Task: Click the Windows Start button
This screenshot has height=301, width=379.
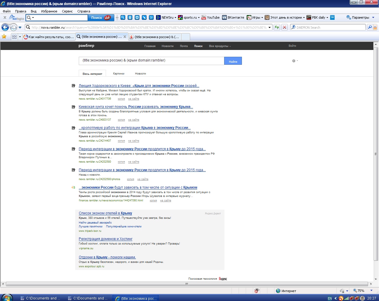Action: click(7, 298)
